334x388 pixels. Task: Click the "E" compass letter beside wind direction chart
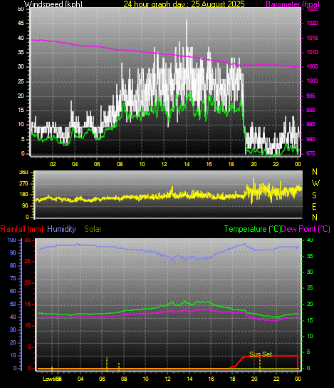click(x=314, y=206)
